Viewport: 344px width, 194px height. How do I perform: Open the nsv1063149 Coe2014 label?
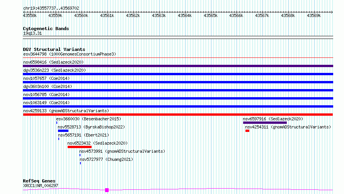point(46,103)
